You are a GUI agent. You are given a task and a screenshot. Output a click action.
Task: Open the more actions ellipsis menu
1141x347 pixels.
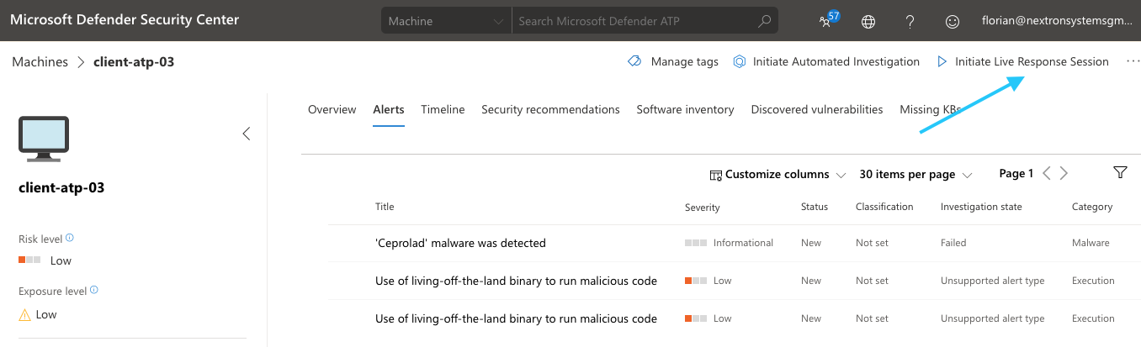click(x=1133, y=61)
